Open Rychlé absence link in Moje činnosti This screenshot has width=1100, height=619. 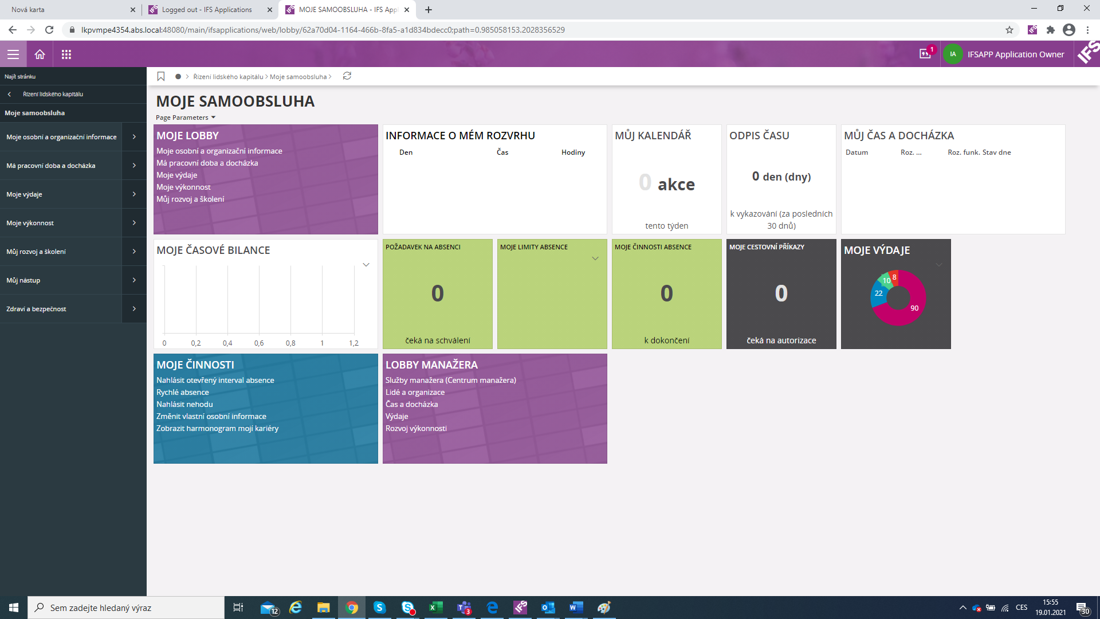182,392
